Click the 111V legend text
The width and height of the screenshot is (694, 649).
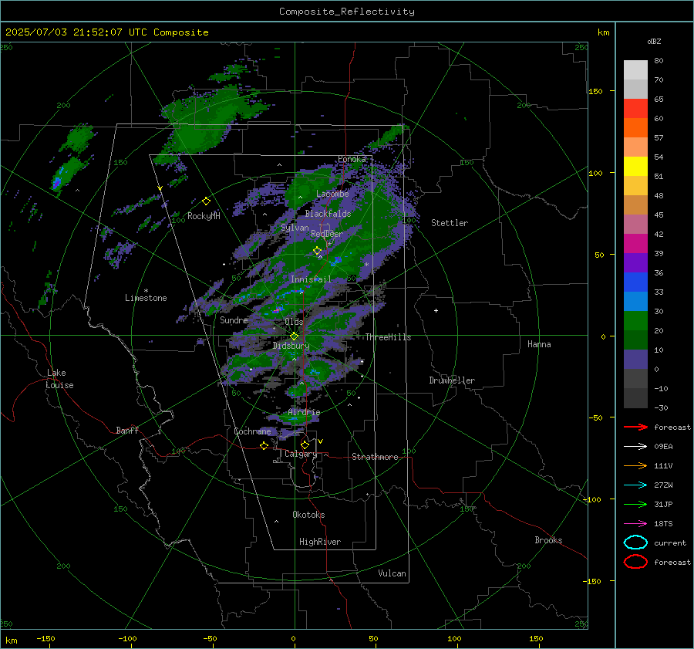(x=663, y=465)
